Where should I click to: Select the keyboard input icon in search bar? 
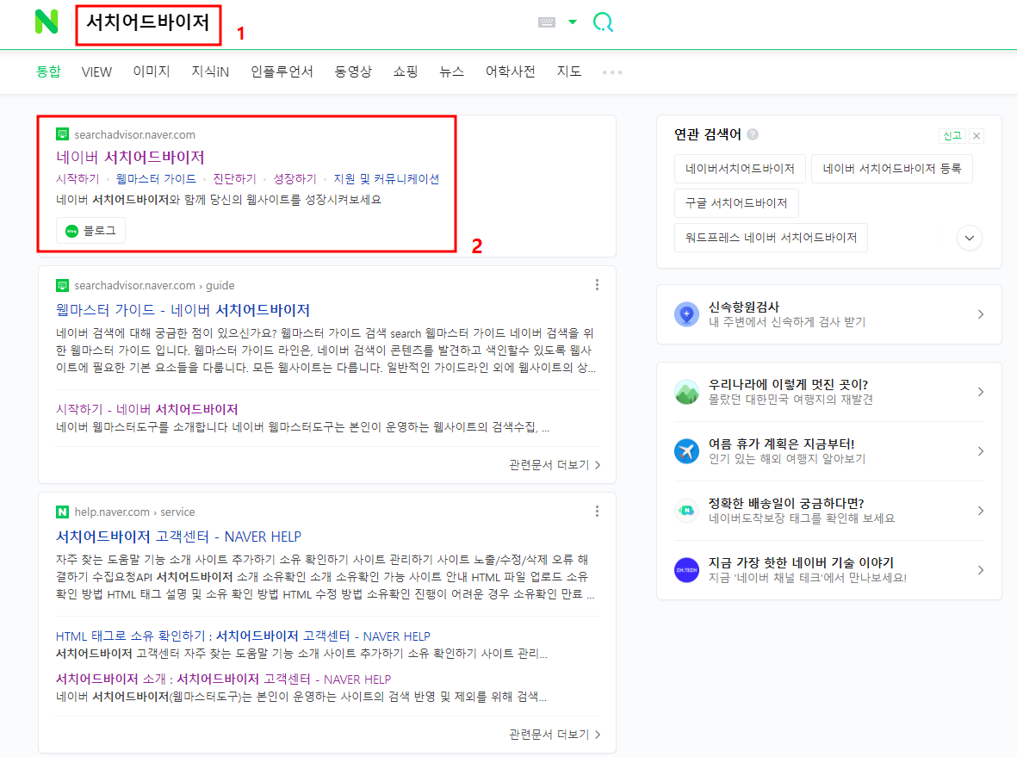(545, 22)
